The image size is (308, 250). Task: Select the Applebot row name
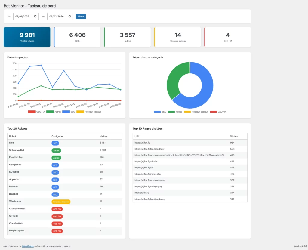pos(14,179)
